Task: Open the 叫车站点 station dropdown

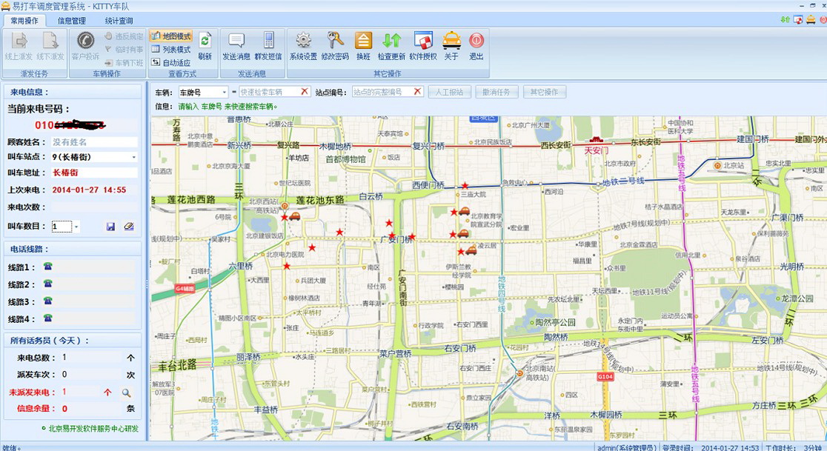Action: (134, 157)
